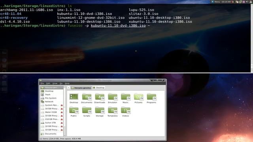Open the Go menu
This screenshot has width=253, height=142.
point(61,83)
